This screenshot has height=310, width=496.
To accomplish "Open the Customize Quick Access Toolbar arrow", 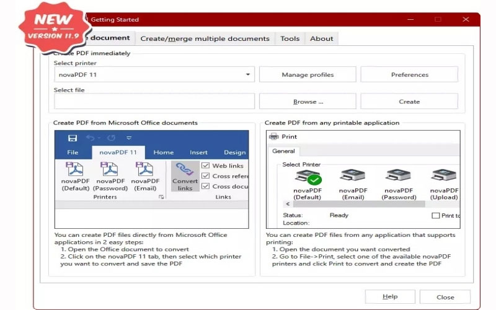I will tap(129, 138).
